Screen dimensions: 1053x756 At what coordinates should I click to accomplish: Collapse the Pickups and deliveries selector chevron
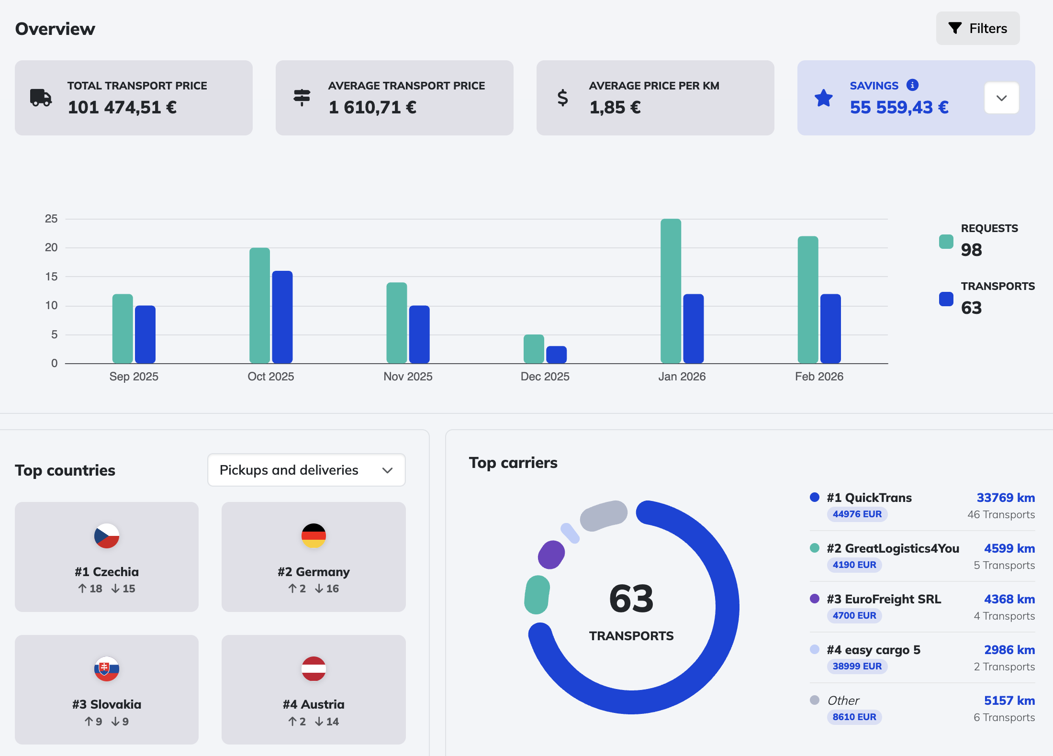click(x=388, y=470)
